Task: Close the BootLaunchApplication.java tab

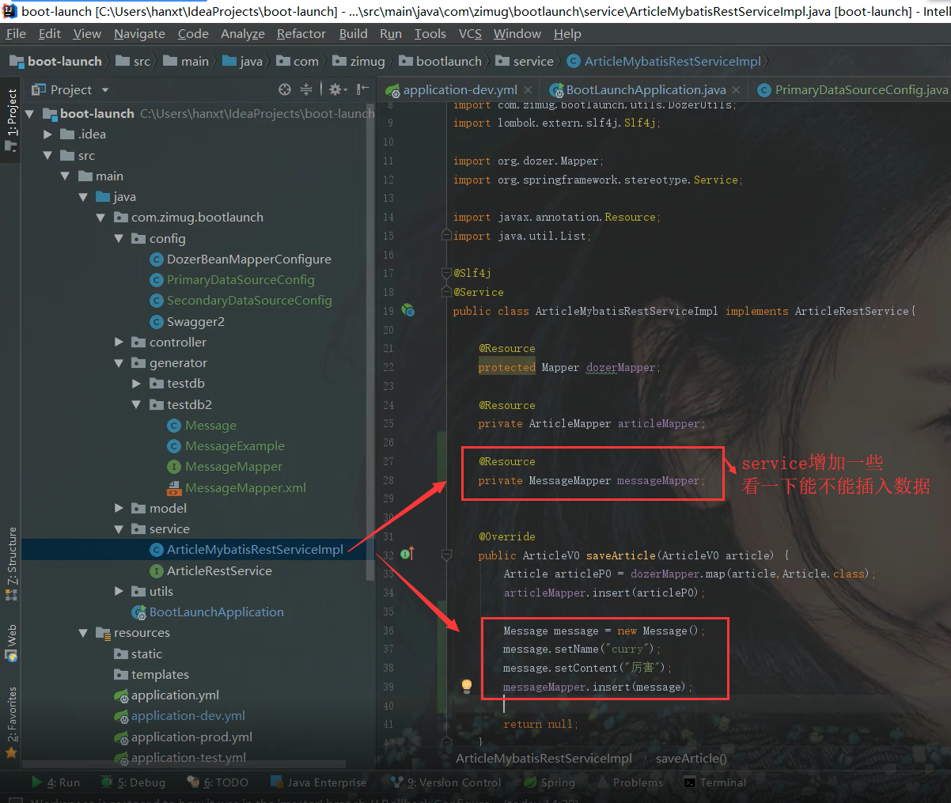Action: (737, 90)
